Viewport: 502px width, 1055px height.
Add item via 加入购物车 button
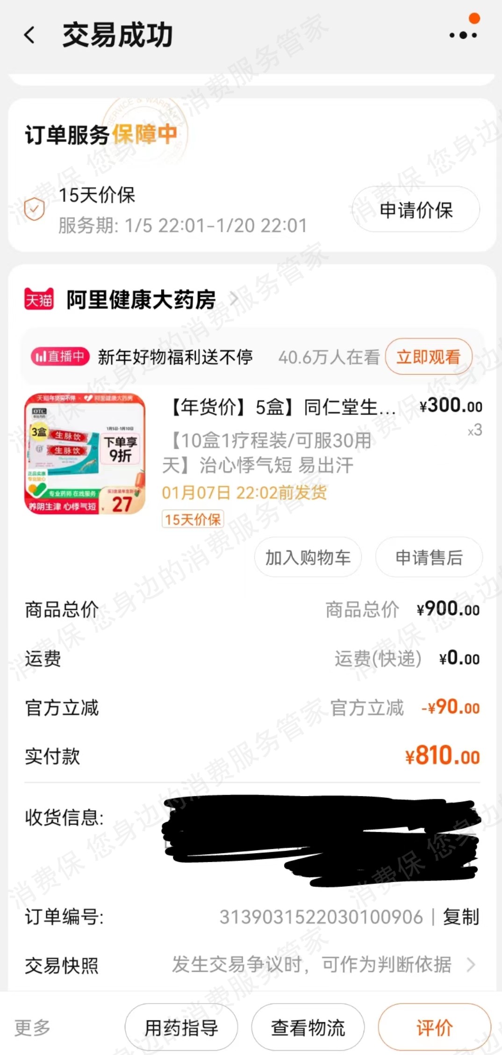coord(308,557)
